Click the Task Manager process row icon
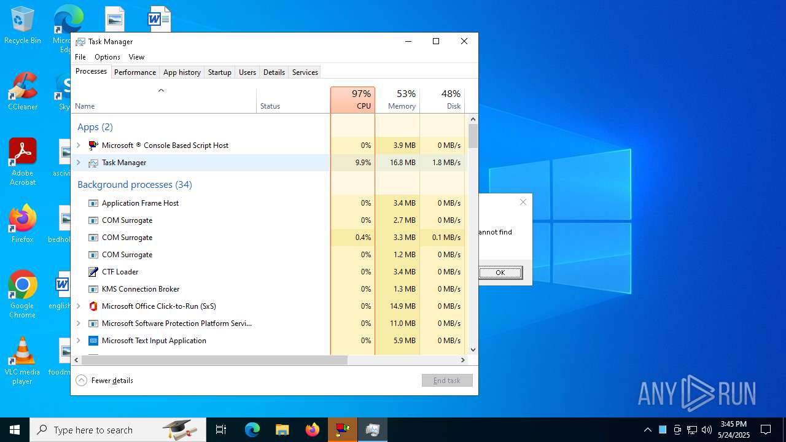This screenshot has height=442, width=786. [x=93, y=163]
